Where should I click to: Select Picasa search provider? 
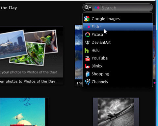pos(118,34)
